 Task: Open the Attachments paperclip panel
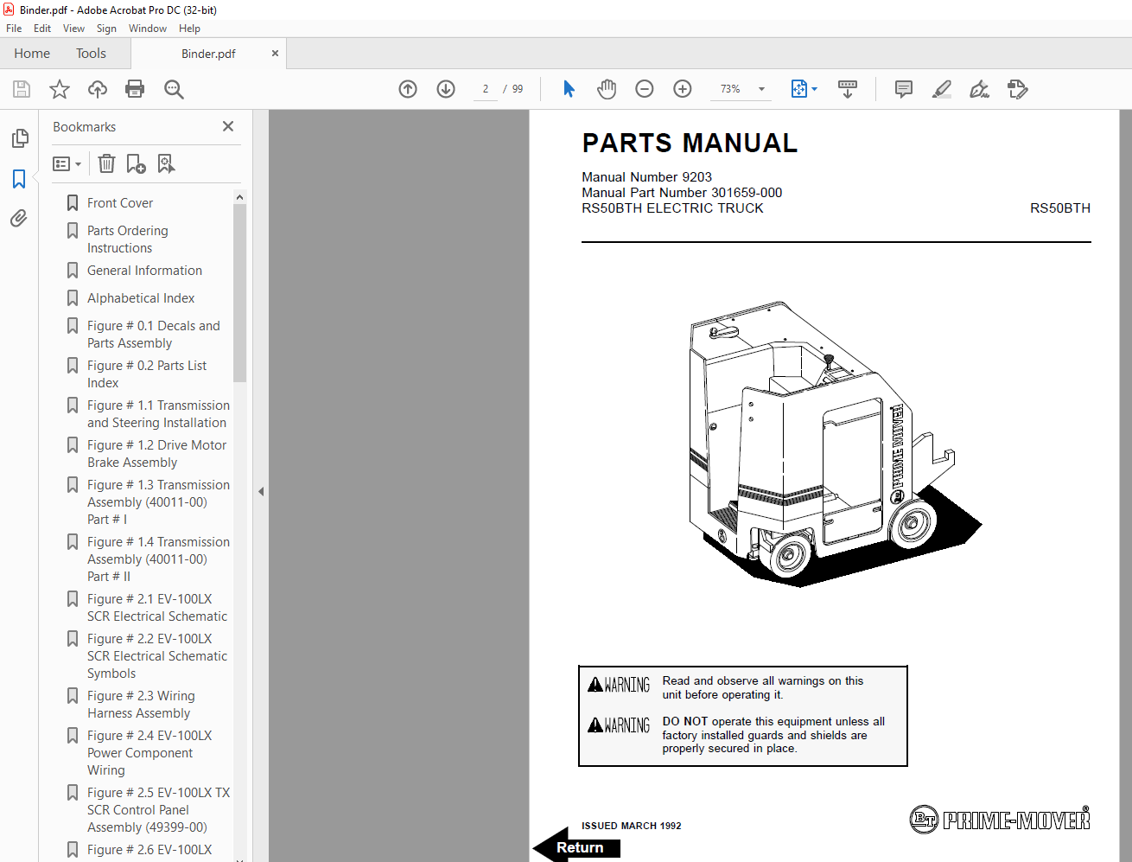click(x=19, y=218)
